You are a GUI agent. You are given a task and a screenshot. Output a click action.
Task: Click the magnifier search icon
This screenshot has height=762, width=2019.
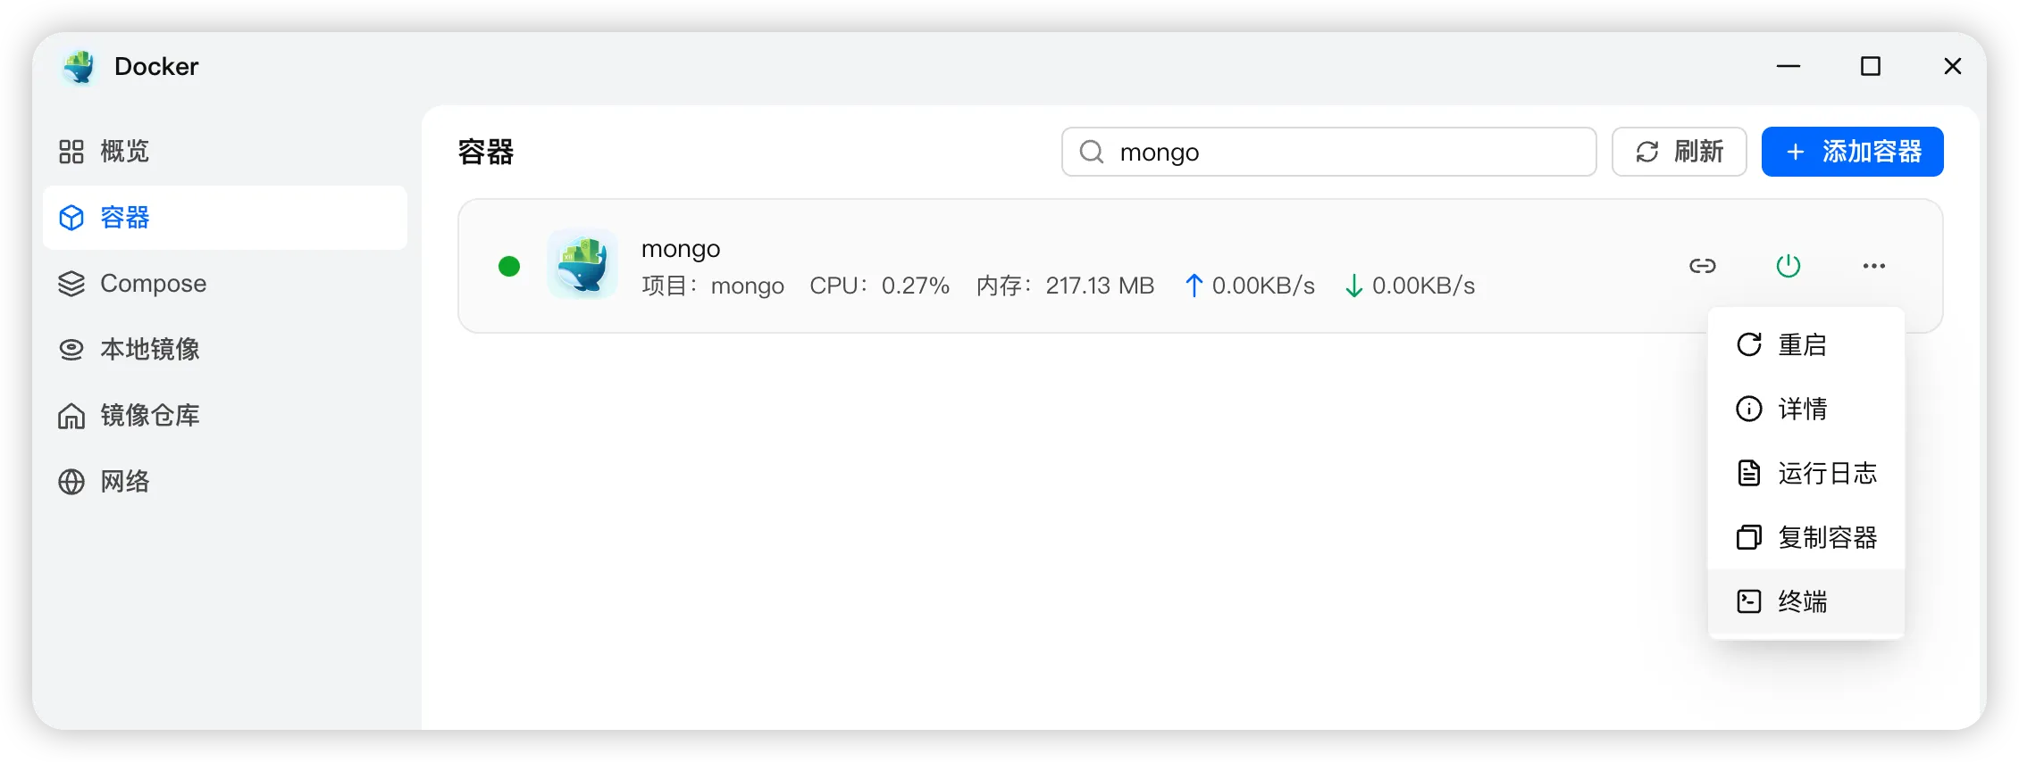1091,152
